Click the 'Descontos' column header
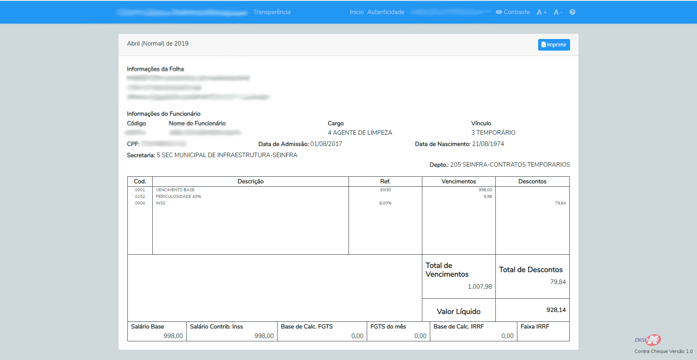 click(x=532, y=181)
